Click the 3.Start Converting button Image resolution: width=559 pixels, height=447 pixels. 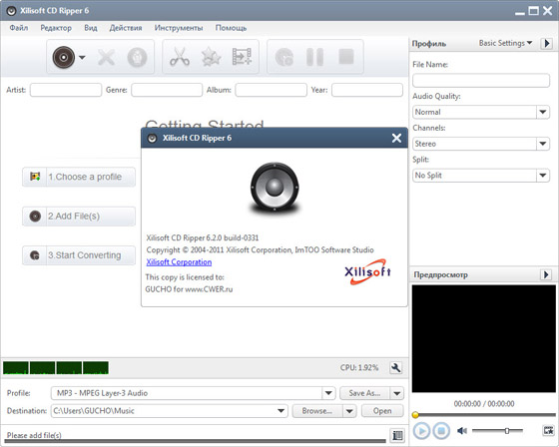pos(79,255)
